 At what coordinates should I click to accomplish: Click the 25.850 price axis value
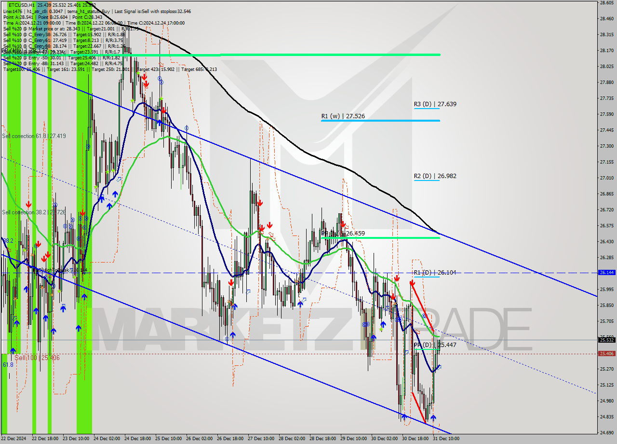point(606,305)
